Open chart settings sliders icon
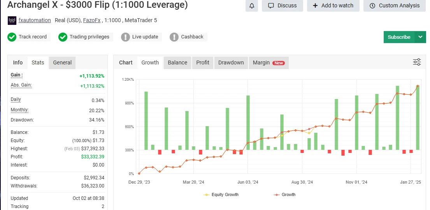Screen dimensions: 430x210 point(417,62)
